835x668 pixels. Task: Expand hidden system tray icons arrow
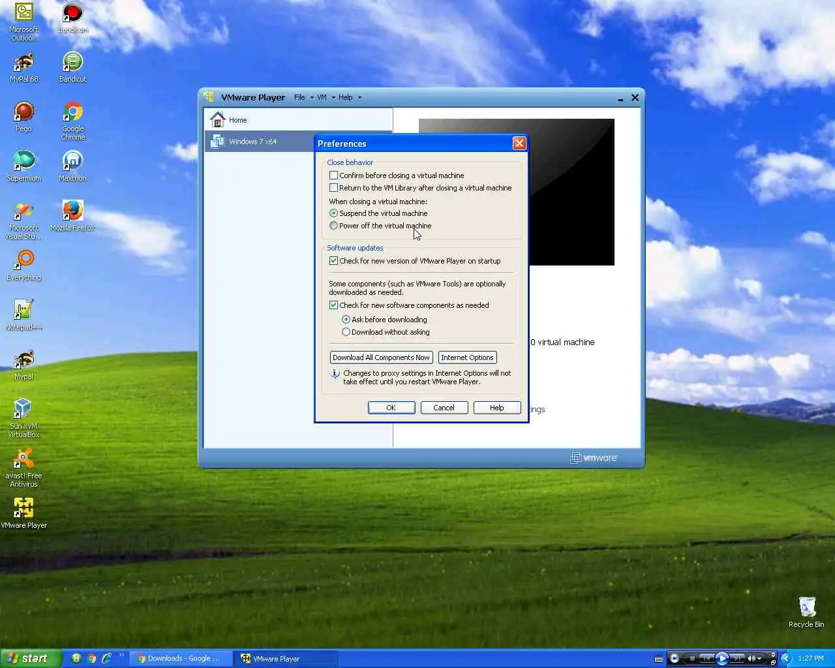[786, 658]
